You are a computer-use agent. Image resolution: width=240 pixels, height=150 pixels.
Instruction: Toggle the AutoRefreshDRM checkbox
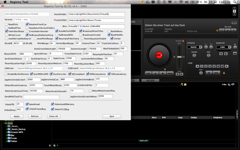coord(57,31)
